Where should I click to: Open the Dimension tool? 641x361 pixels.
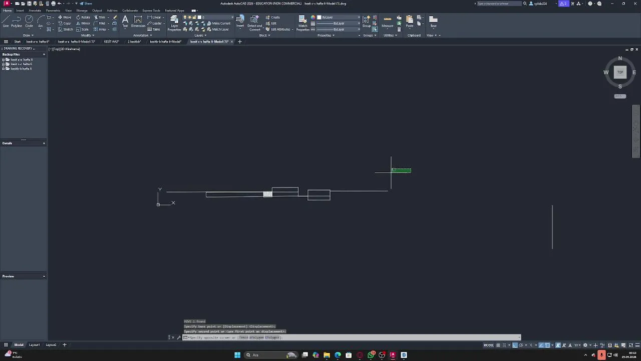138,21
